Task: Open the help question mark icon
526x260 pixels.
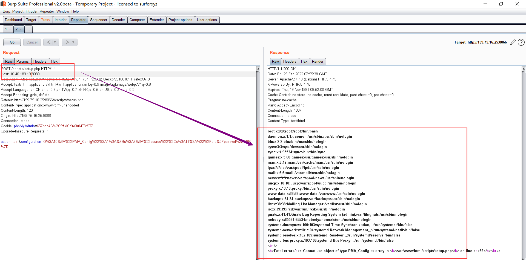Action: tap(521, 42)
